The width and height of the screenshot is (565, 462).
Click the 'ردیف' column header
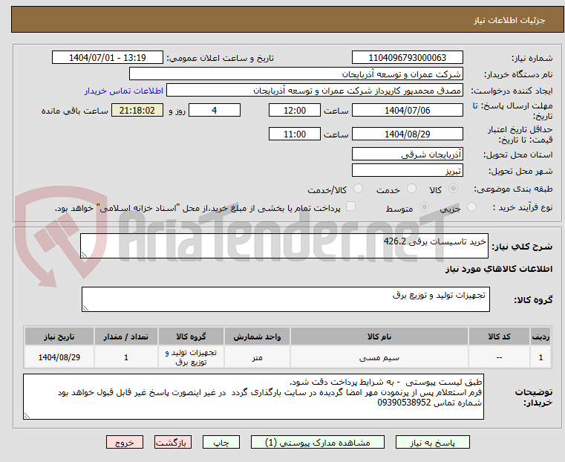coord(540,336)
